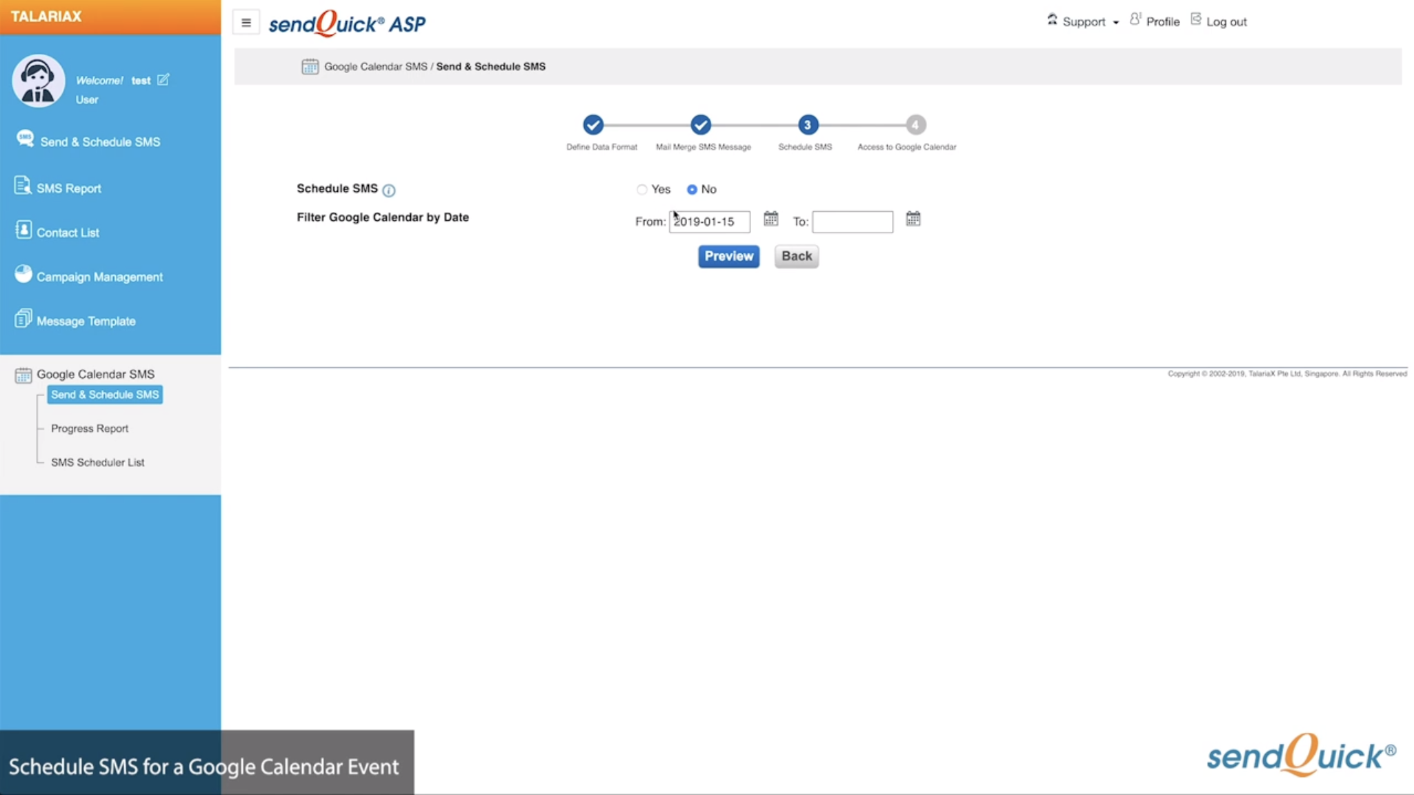Open Contact List menu item
The height and width of the screenshot is (795, 1414).
[68, 233]
